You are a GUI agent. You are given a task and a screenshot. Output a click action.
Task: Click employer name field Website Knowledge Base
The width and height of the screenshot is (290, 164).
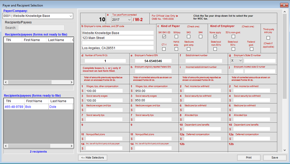pyautogui.click(x=118, y=33)
